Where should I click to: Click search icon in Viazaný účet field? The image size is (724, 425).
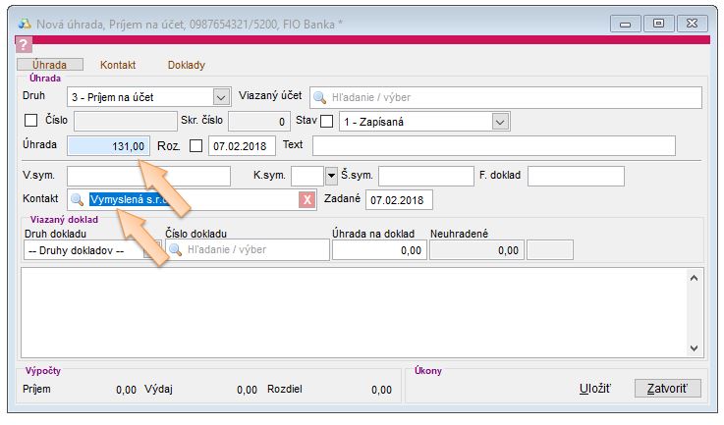click(x=320, y=97)
